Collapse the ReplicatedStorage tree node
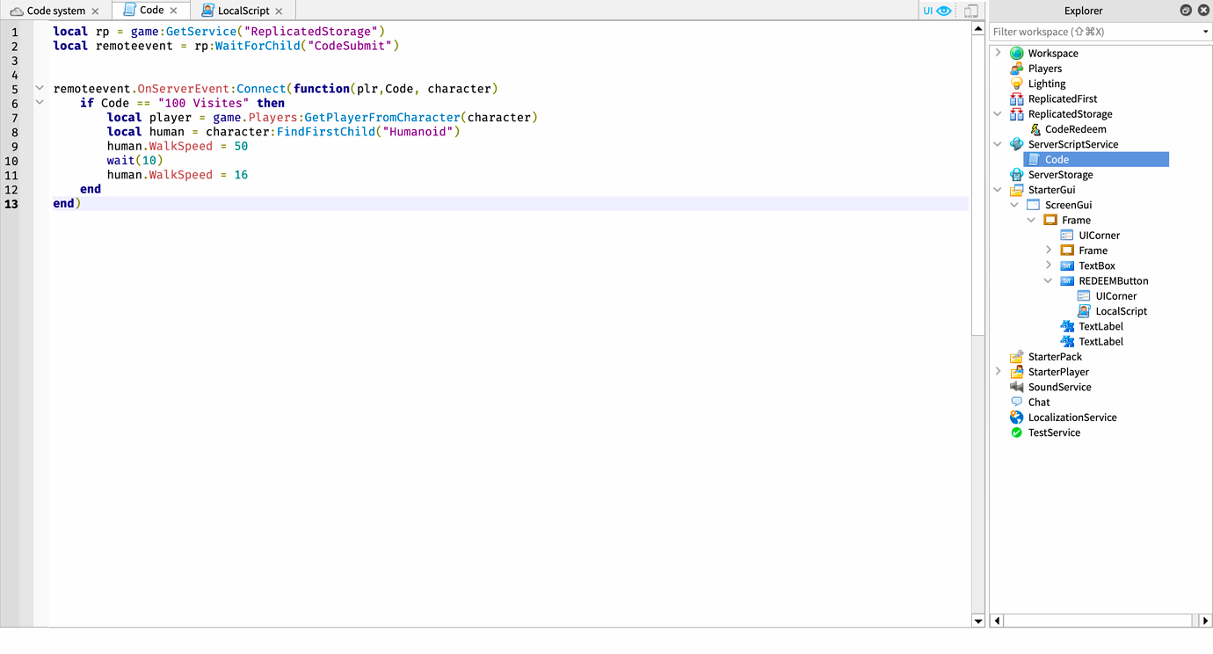This screenshot has height=654, width=1213. point(998,114)
